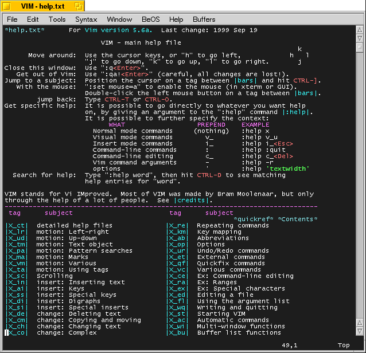
Task: Click the bottom scroll-up arrow
Action: coord(360,323)
